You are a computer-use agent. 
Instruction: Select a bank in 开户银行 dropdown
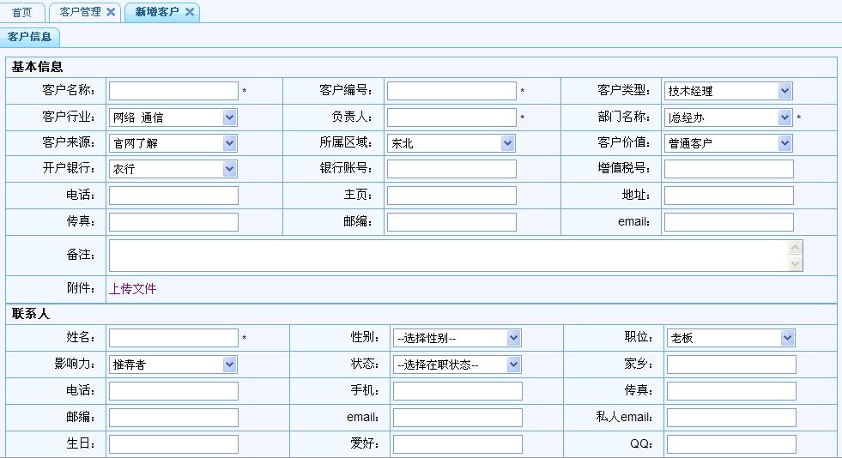pyautogui.click(x=173, y=169)
